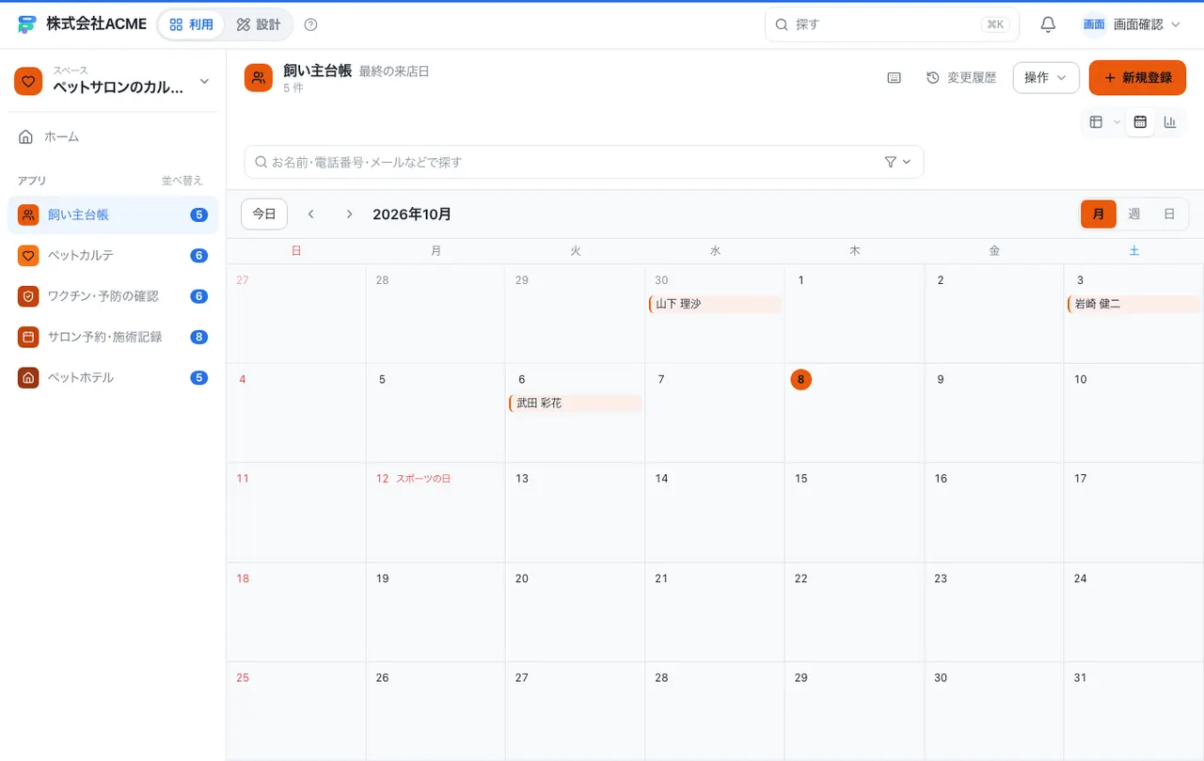Select today's date 8

click(800, 379)
